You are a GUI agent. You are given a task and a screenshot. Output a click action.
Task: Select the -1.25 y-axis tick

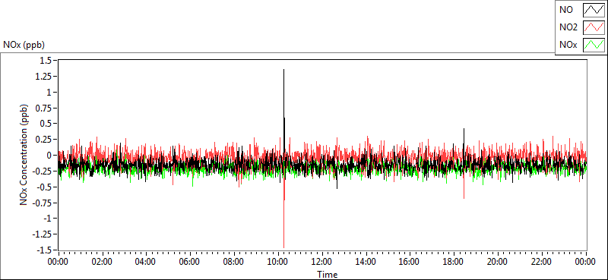point(43,234)
